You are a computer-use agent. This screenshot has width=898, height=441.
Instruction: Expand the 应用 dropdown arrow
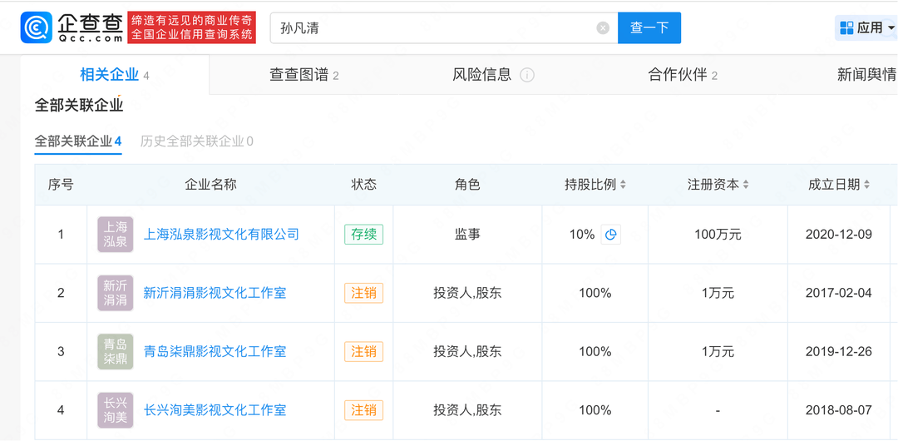point(891,28)
